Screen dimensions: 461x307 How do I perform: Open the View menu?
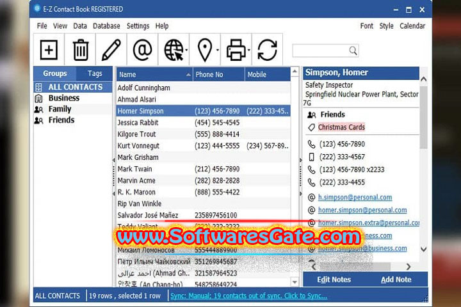click(x=60, y=26)
